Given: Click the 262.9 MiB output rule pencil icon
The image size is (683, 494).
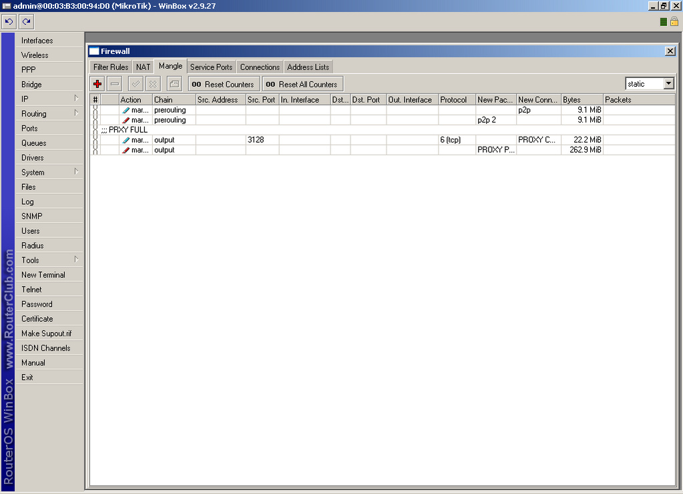Looking at the screenshot, I should (x=126, y=150).
